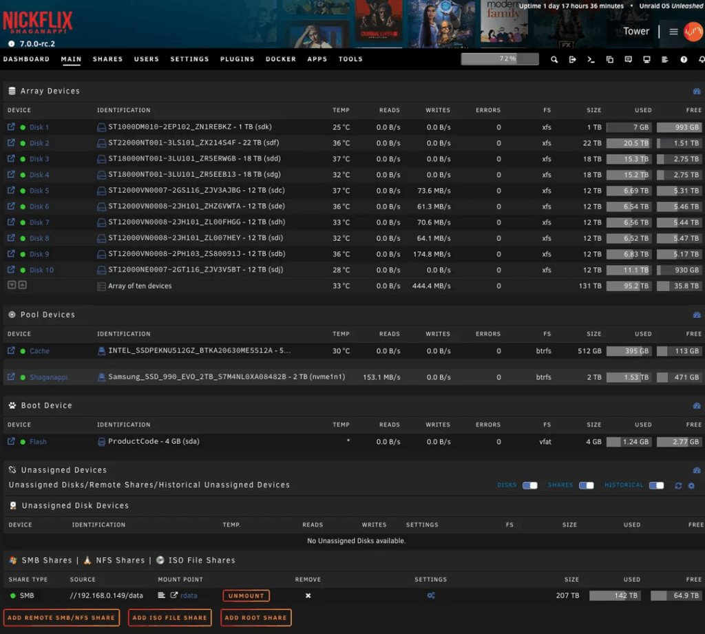705x634 pixels.
Task: Switch to the Users tab
Action: [147, 59]
